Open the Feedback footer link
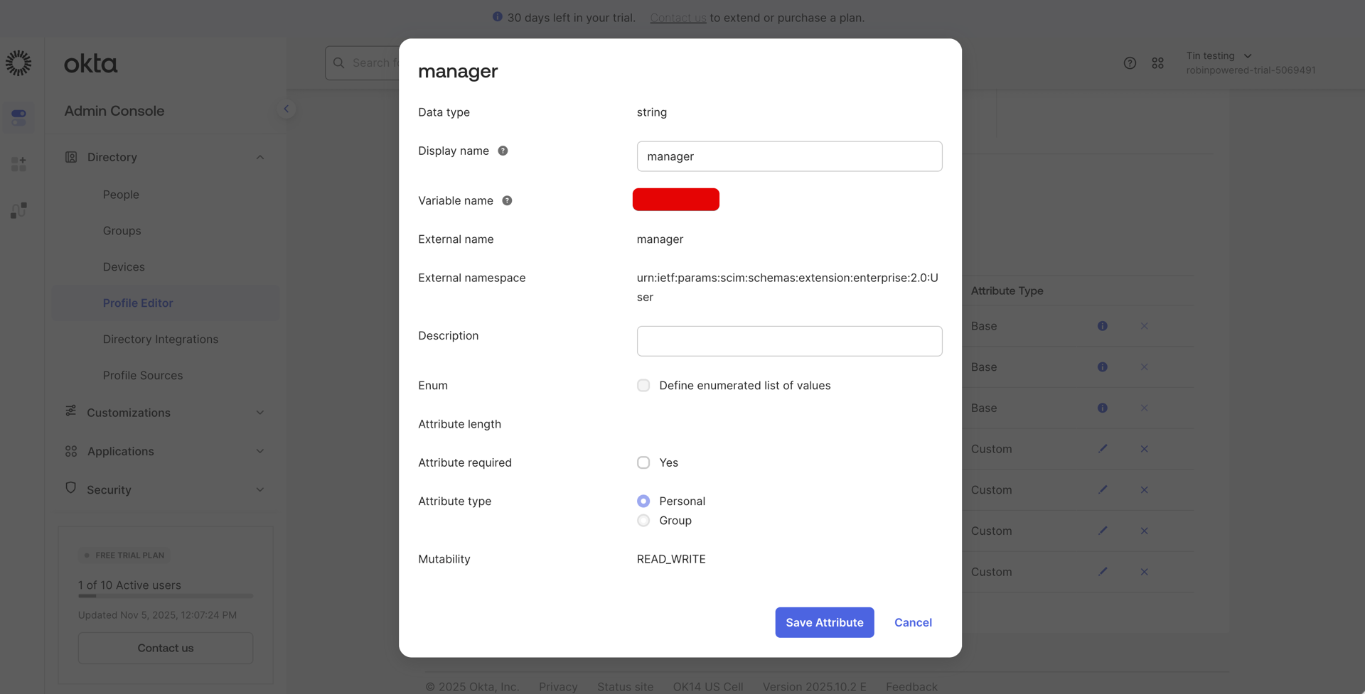 click(911, 687)
